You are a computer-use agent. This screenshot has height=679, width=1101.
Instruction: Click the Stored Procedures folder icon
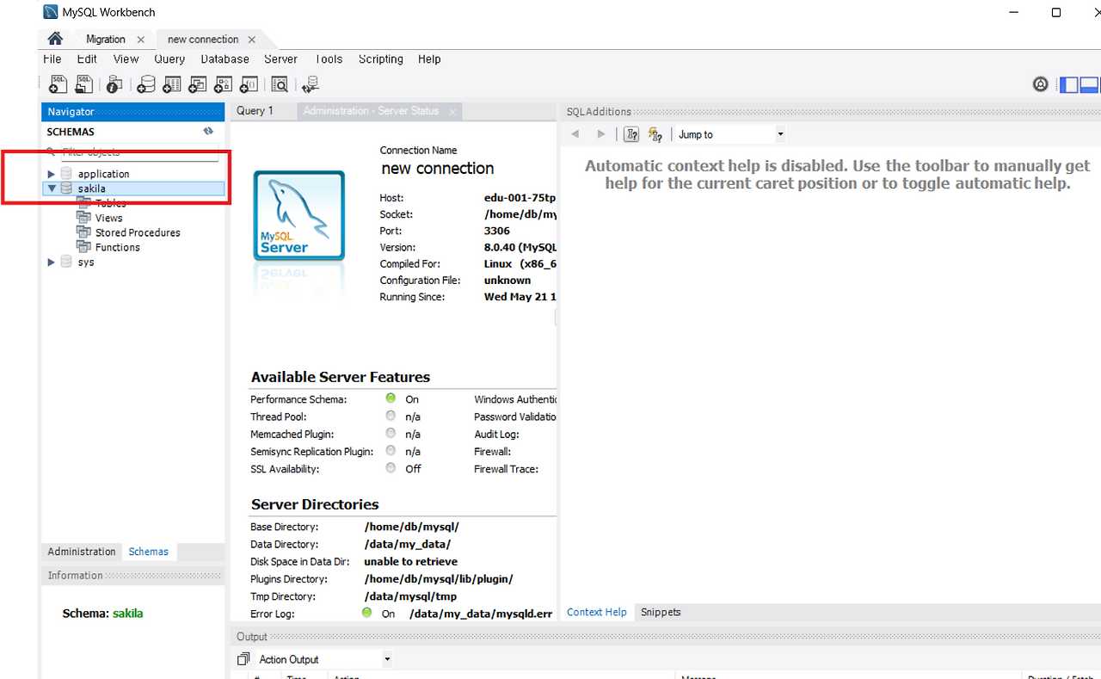(83, 232)
